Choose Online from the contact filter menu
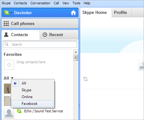 [x=33, y=97]
